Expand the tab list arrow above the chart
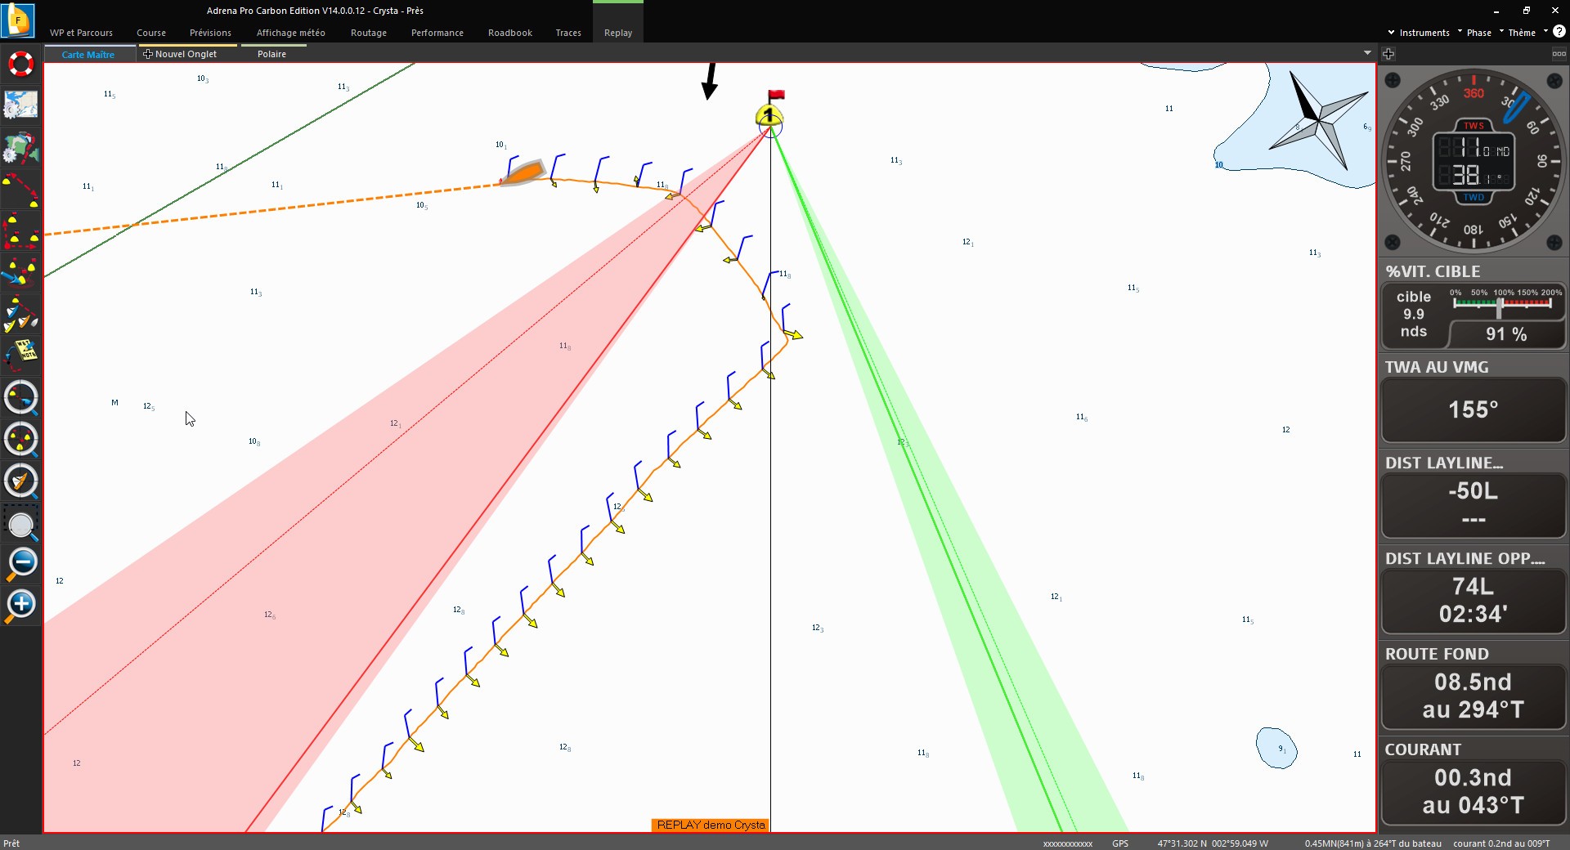 (1367, 53)
